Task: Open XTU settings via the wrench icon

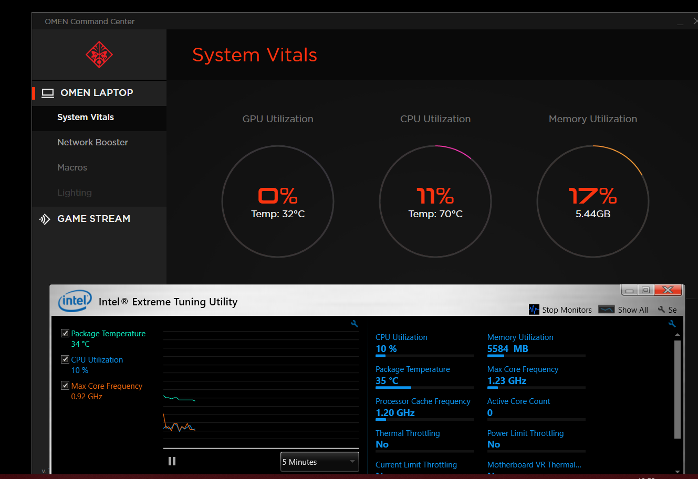Action: [x=661, y=310]
